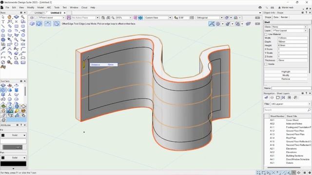Select the Rotate tool
This screenshot has width=312, height=175.
pyautogui.click(x=16, y=44)
